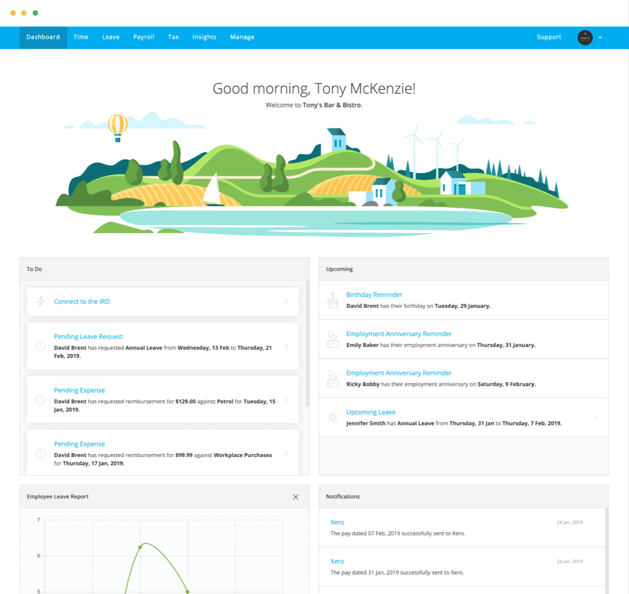
Task: Expand the Pending Leave Request chevron
Action: [286, 346]
